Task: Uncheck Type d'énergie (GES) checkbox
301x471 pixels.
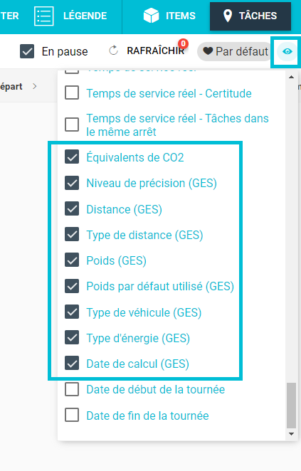Action: [72, 338]
